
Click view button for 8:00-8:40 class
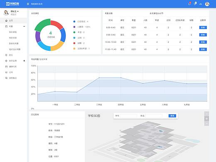203,27
